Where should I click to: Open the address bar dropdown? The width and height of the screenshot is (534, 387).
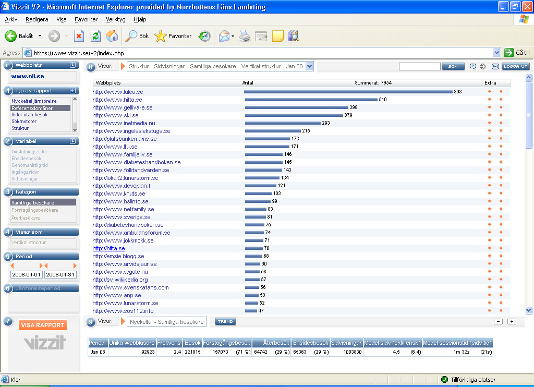(496, 53)
